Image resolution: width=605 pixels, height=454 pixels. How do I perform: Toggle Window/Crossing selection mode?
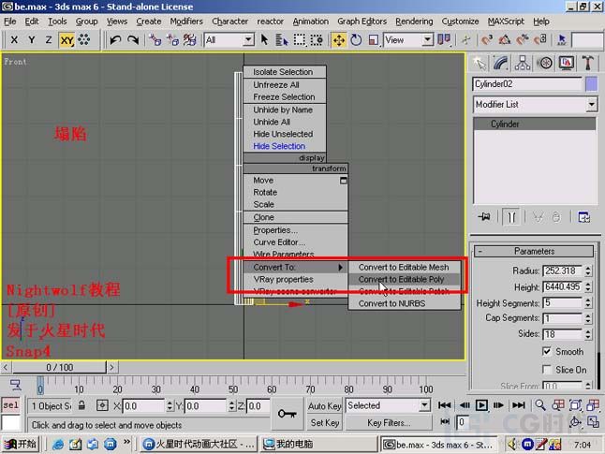[317, 39]
